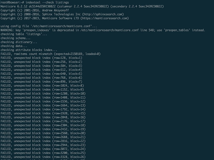Image resolution: width=214 pixels, height=160 pixels.
Task: Click the 'checking attribute blocks index' line
Action: click(x=29, y=50)
